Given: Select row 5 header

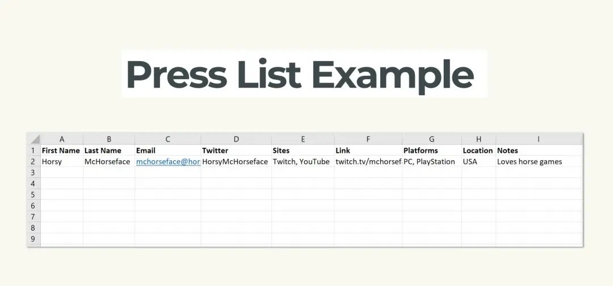Looking at the screenshot, I should (34, 194).
